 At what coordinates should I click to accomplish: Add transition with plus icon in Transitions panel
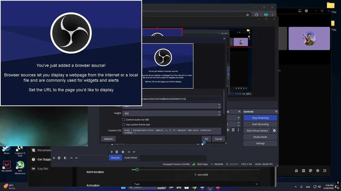228,130
